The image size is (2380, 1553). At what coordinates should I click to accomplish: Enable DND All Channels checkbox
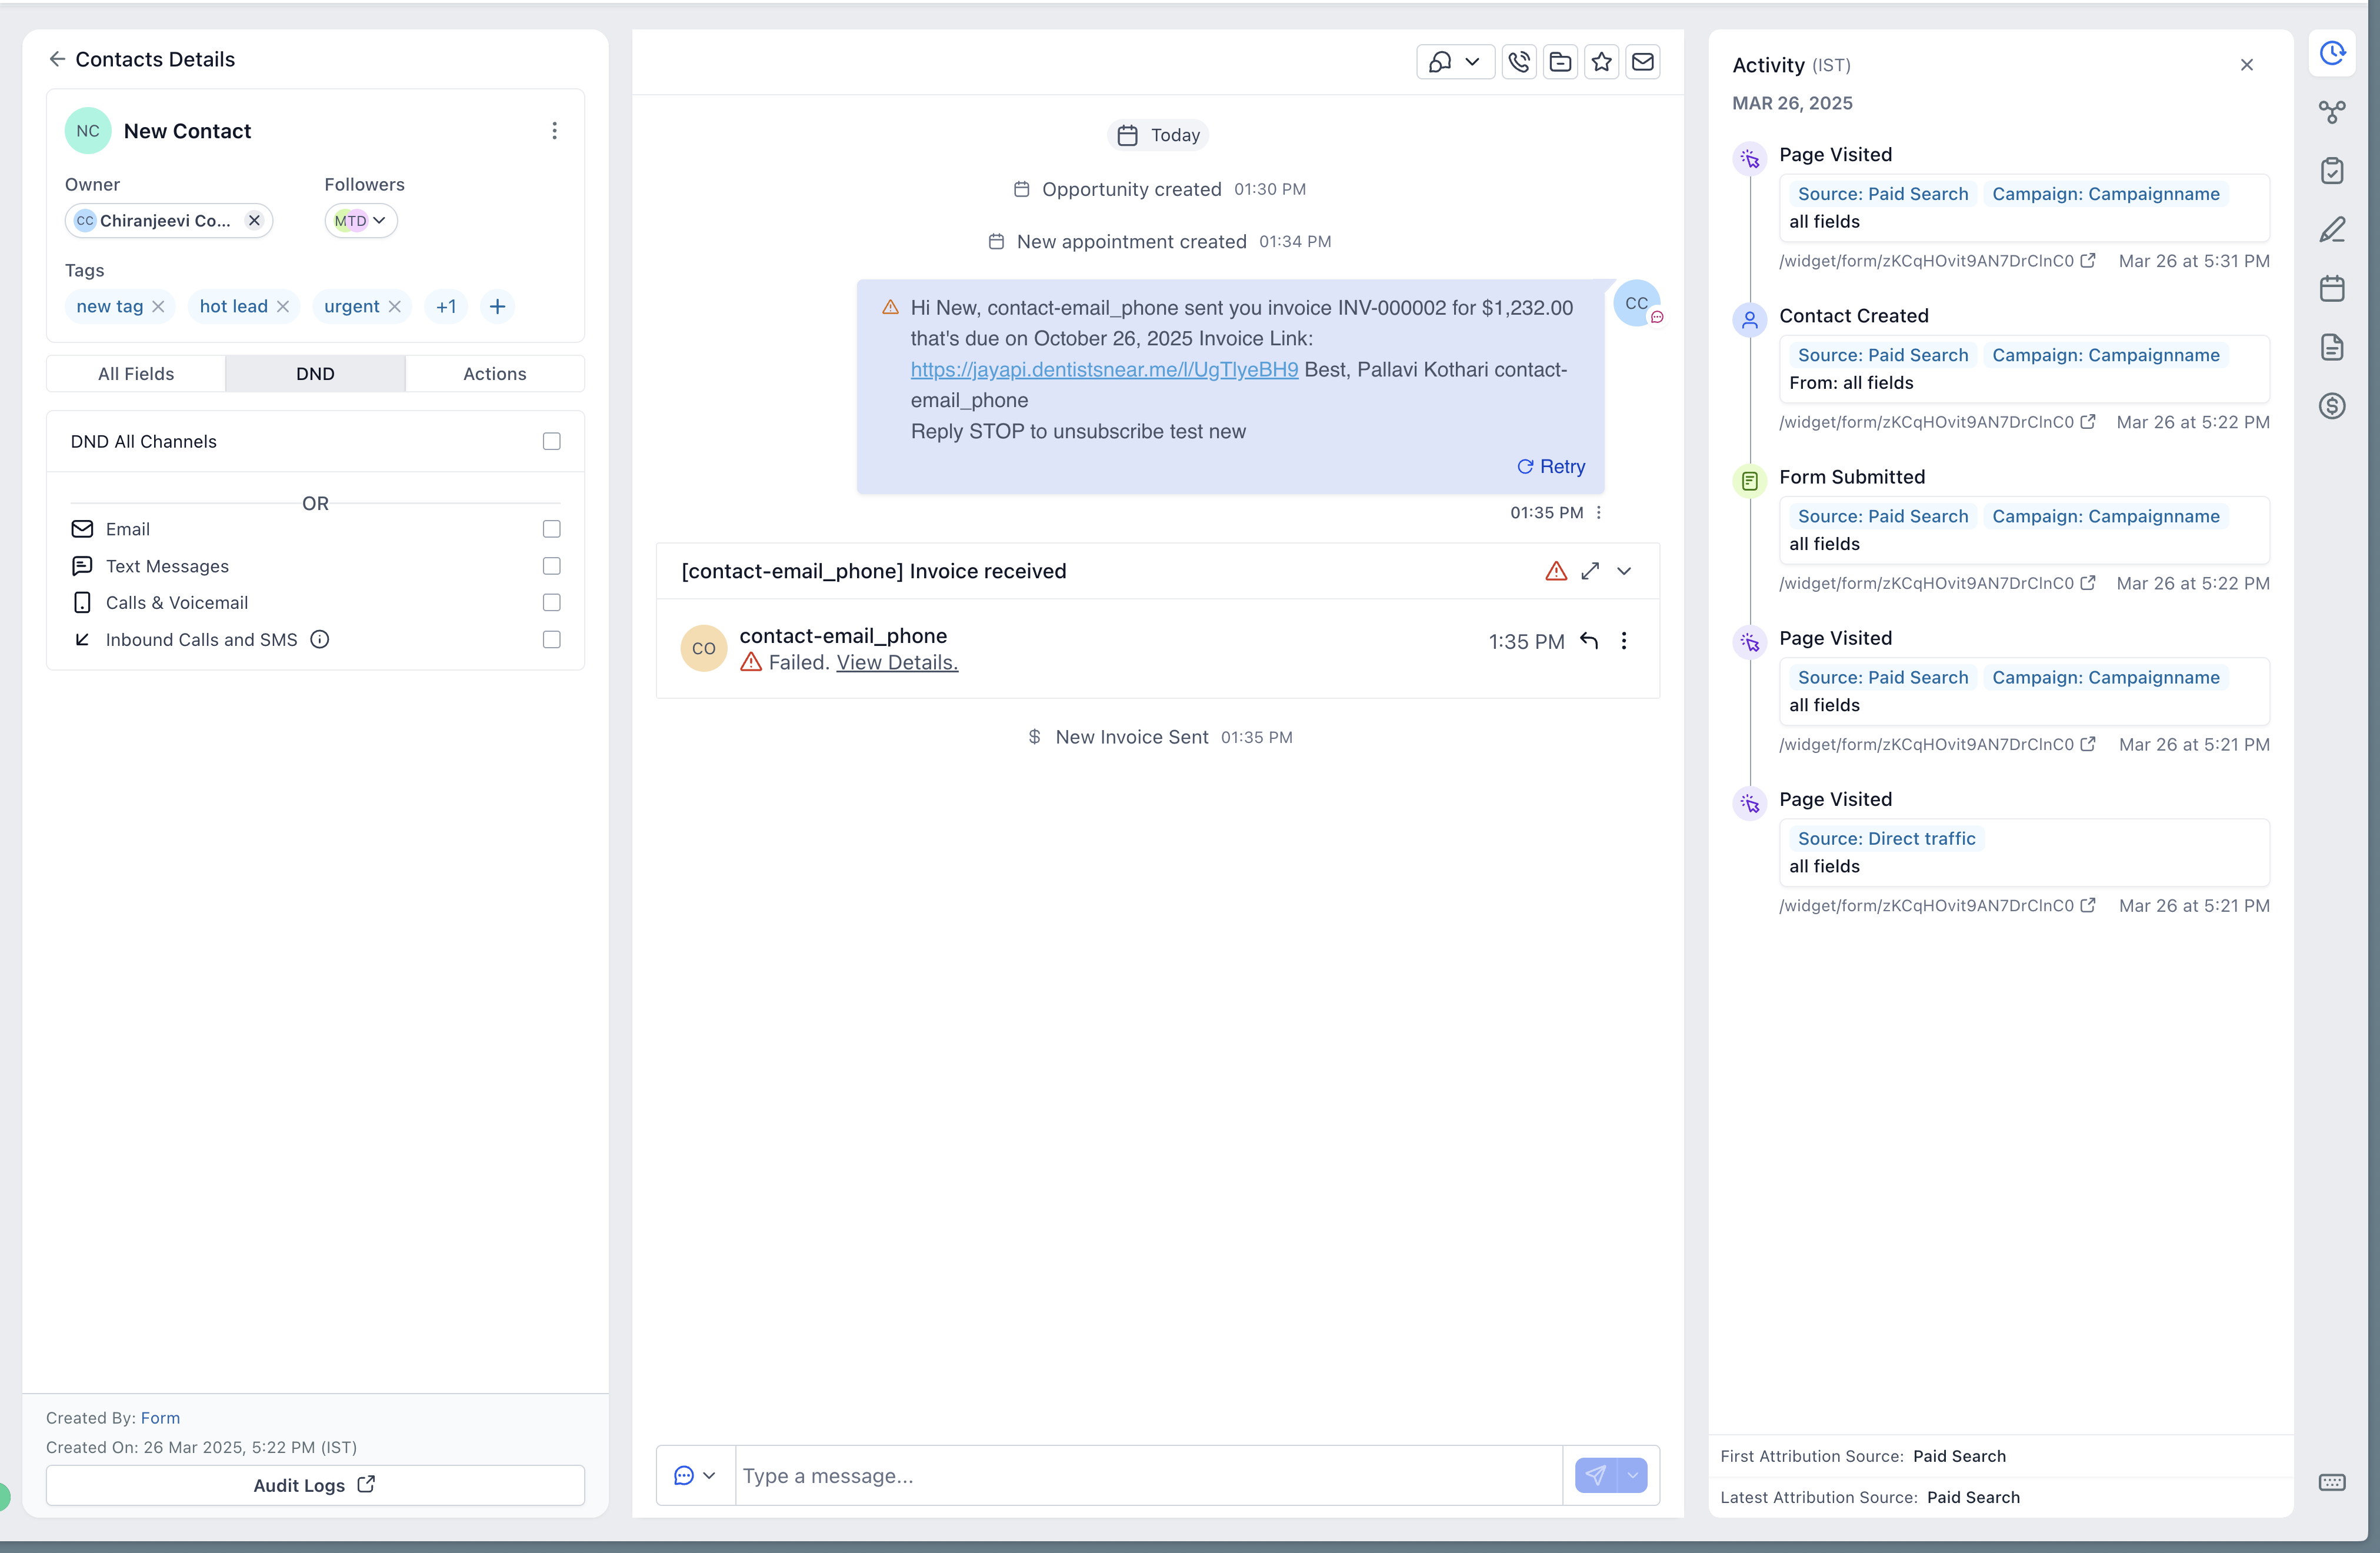[551, 441]
